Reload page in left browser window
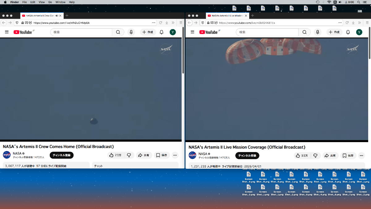The height and width of the screenshot is (209, 371). [161, 23]
